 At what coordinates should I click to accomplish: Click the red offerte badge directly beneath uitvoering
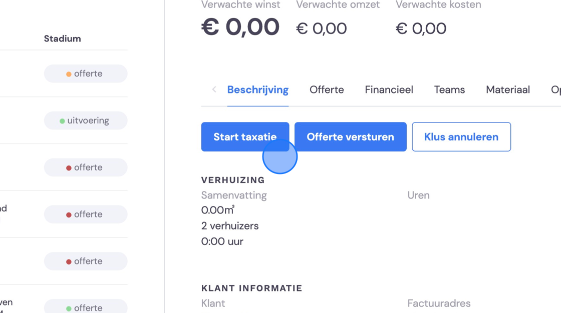(x=86, y=167)
